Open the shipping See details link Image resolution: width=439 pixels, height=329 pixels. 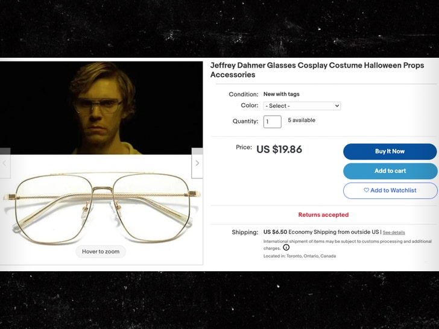click(x=394, y=233)
